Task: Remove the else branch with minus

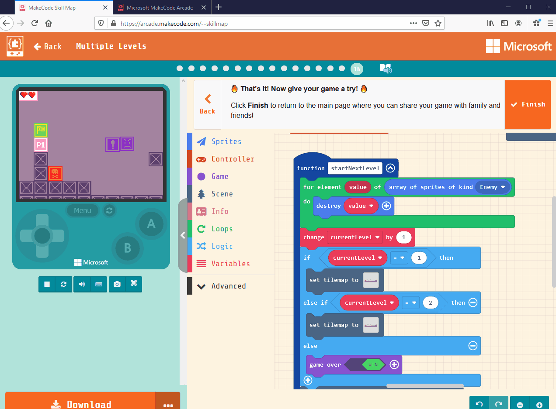Action: 473,346
